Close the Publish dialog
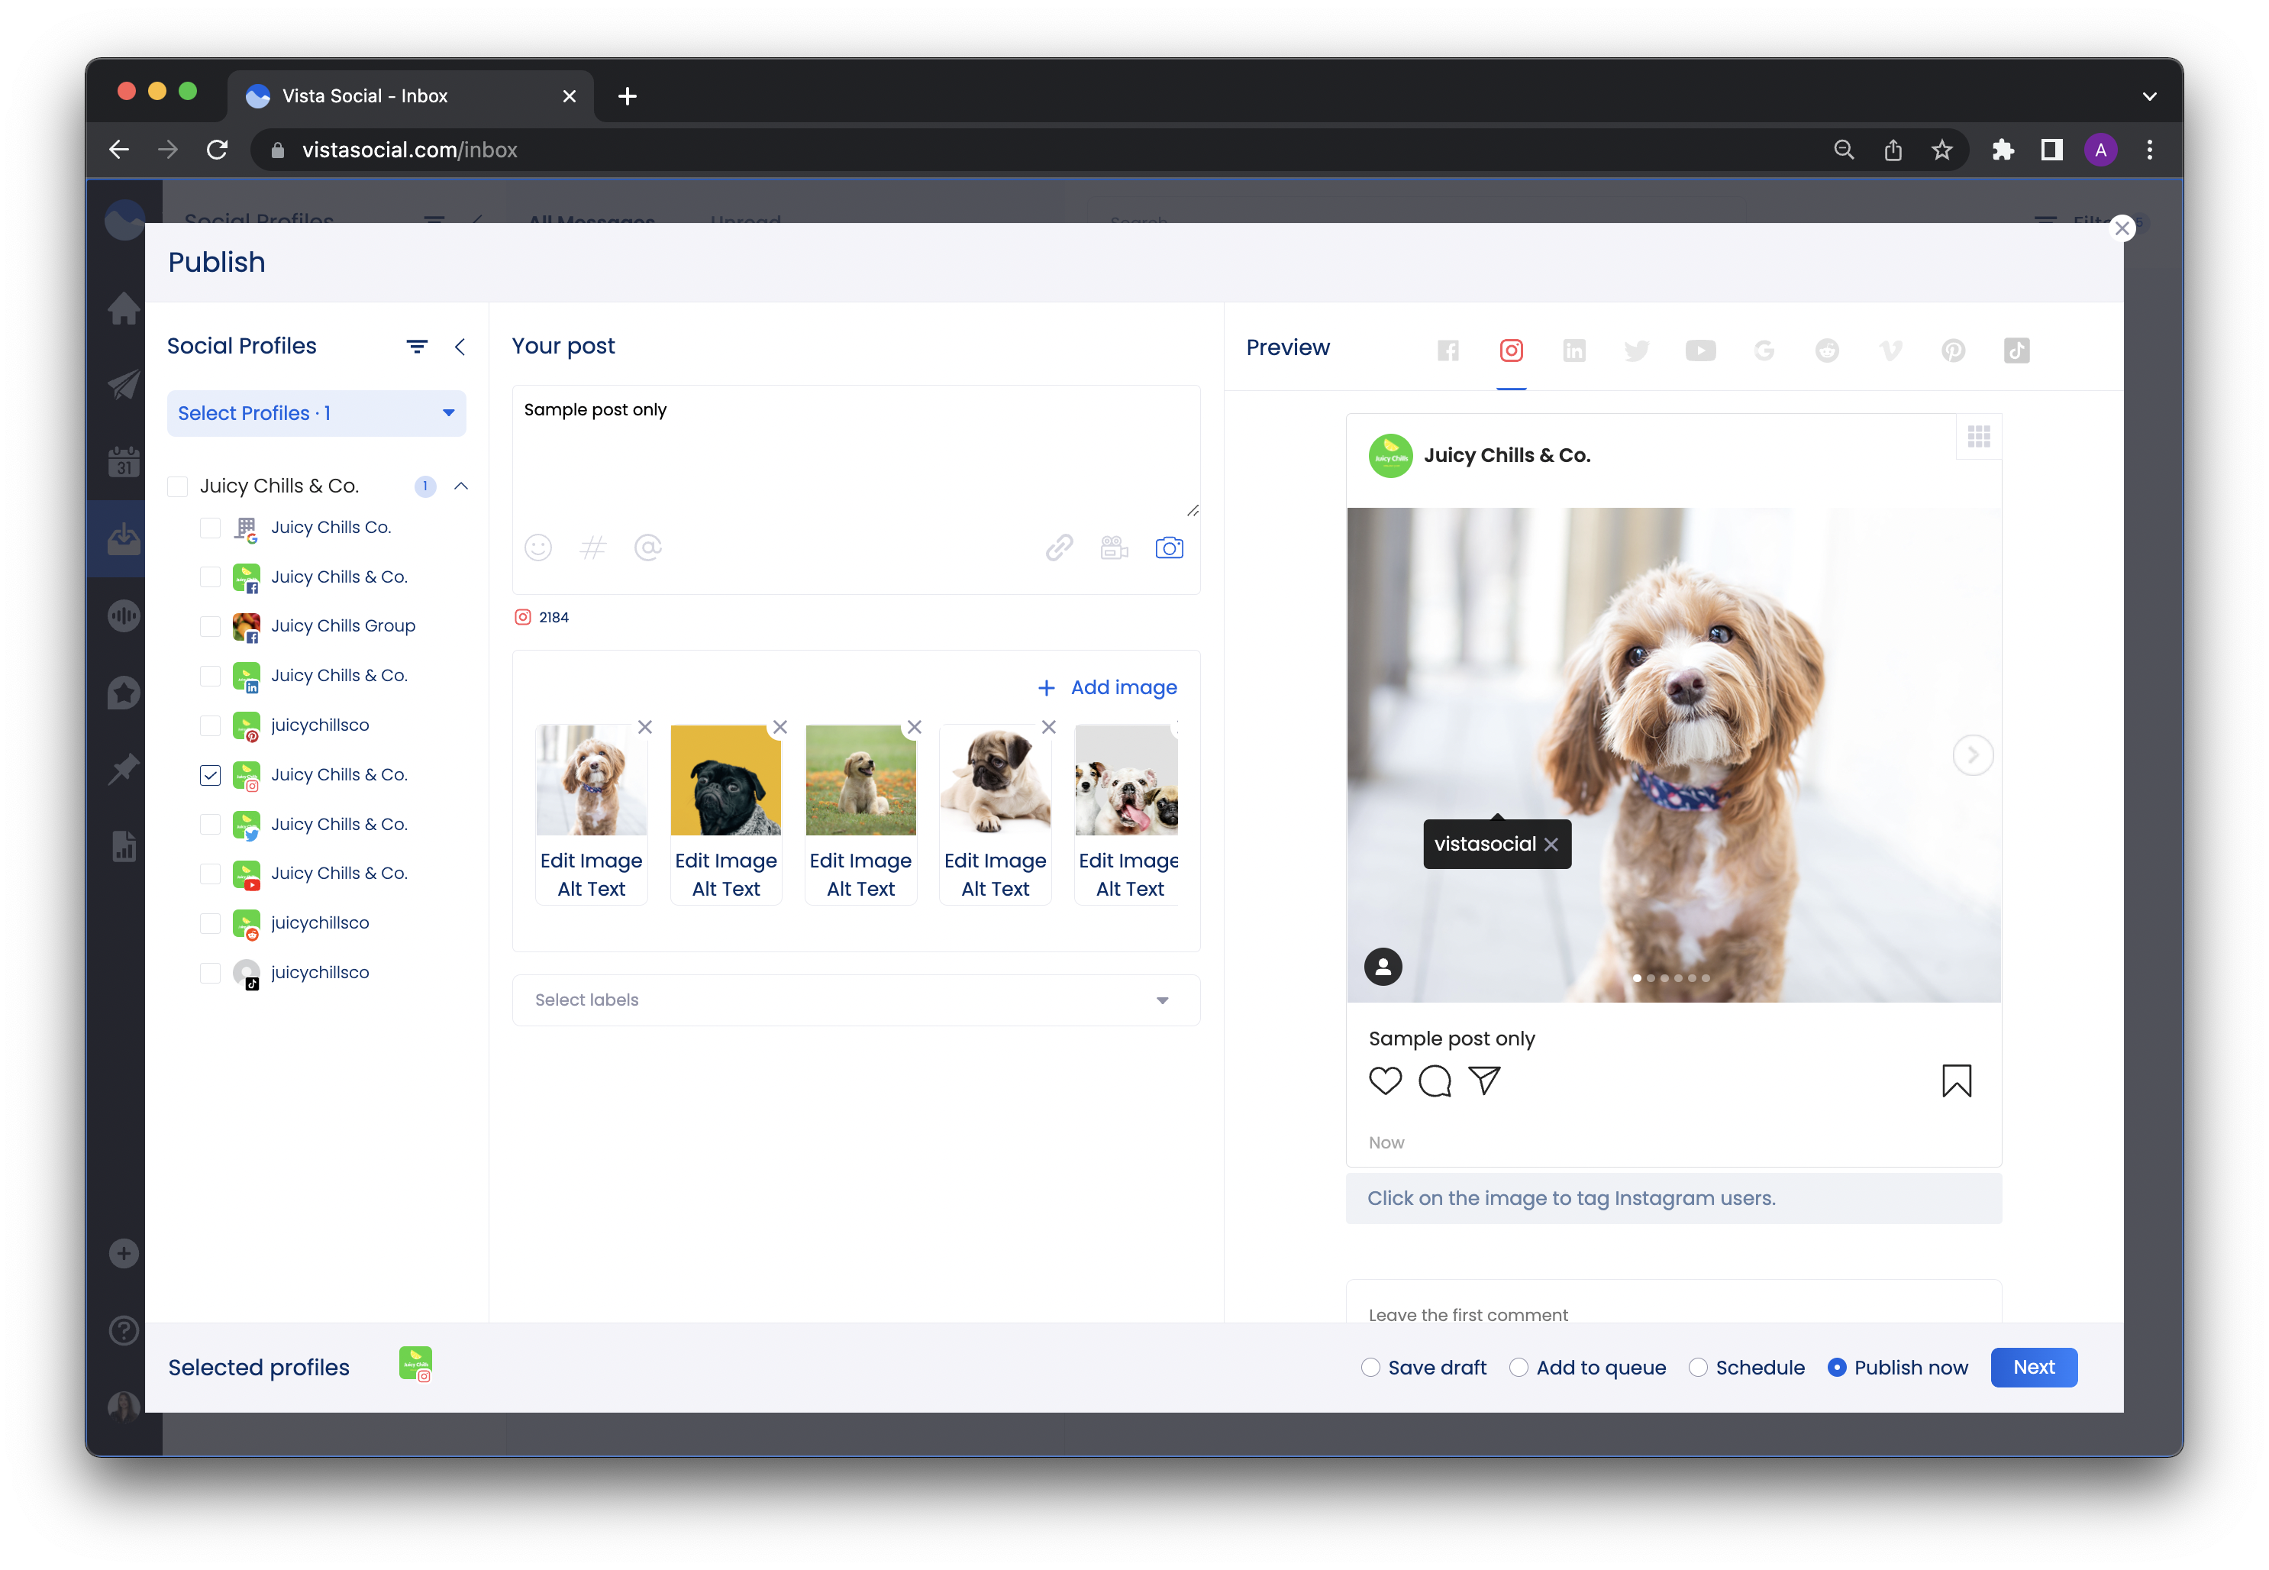 (x=2122, y=228)
